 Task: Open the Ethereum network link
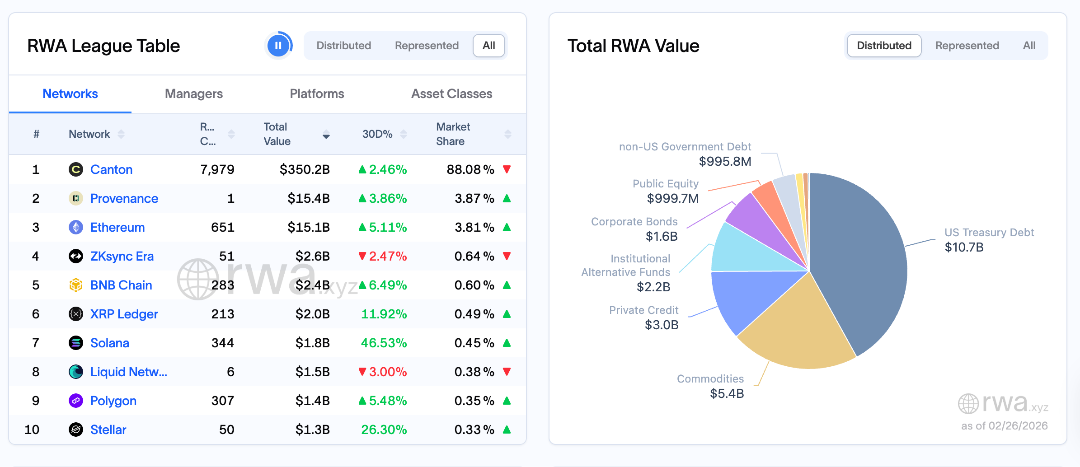tap(117, 227)
